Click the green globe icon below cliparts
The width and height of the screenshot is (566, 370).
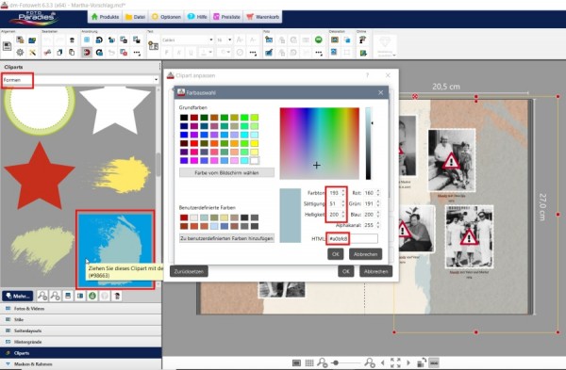click(x=92, y=296)
